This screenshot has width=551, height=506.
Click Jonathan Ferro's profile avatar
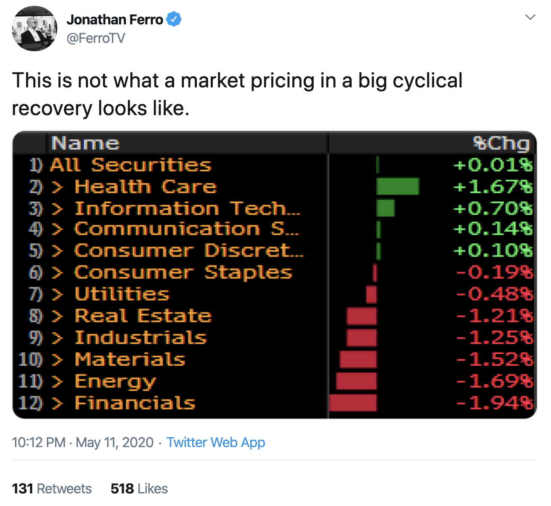[34, 29]
